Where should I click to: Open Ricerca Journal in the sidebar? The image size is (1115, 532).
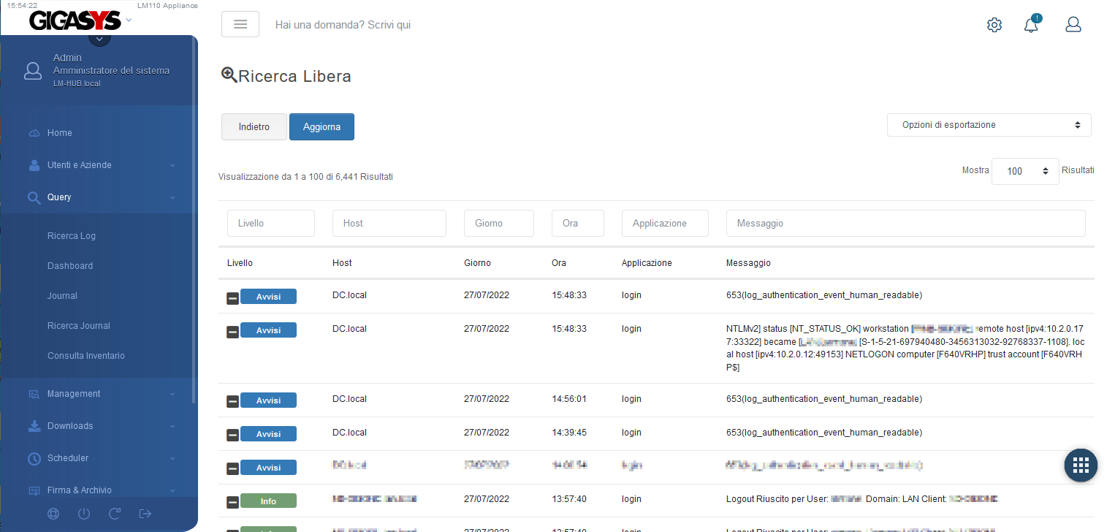[79, 326]
